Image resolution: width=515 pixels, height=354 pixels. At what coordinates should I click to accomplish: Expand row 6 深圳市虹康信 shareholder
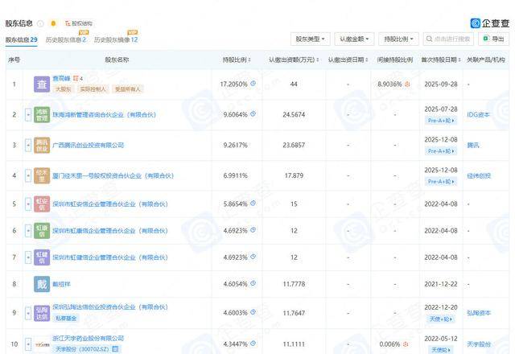click(28, 231)
